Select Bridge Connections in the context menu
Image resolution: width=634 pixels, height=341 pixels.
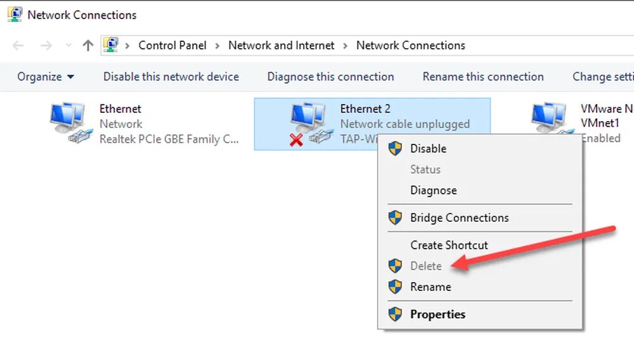[x=459, y=218]
